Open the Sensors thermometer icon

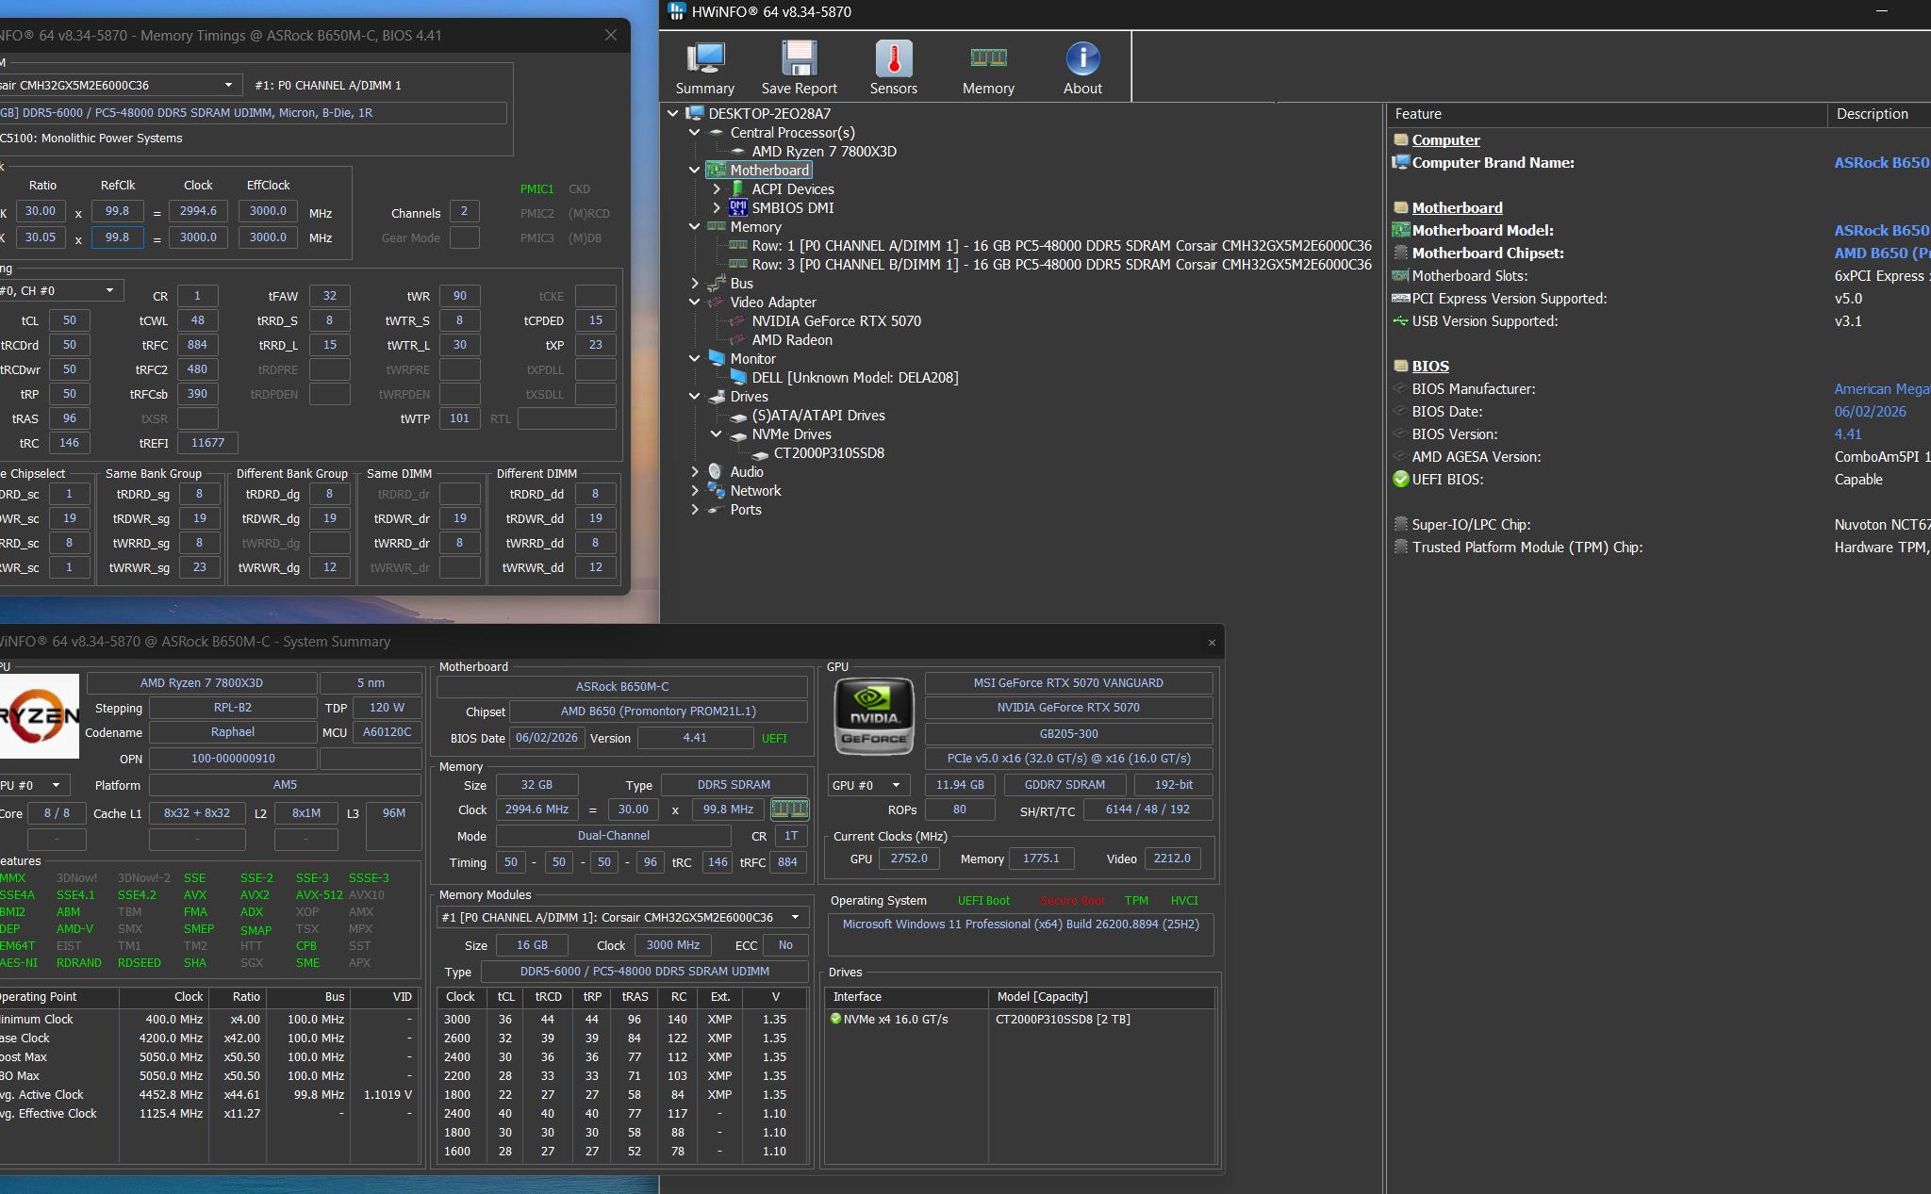point(893,58)
